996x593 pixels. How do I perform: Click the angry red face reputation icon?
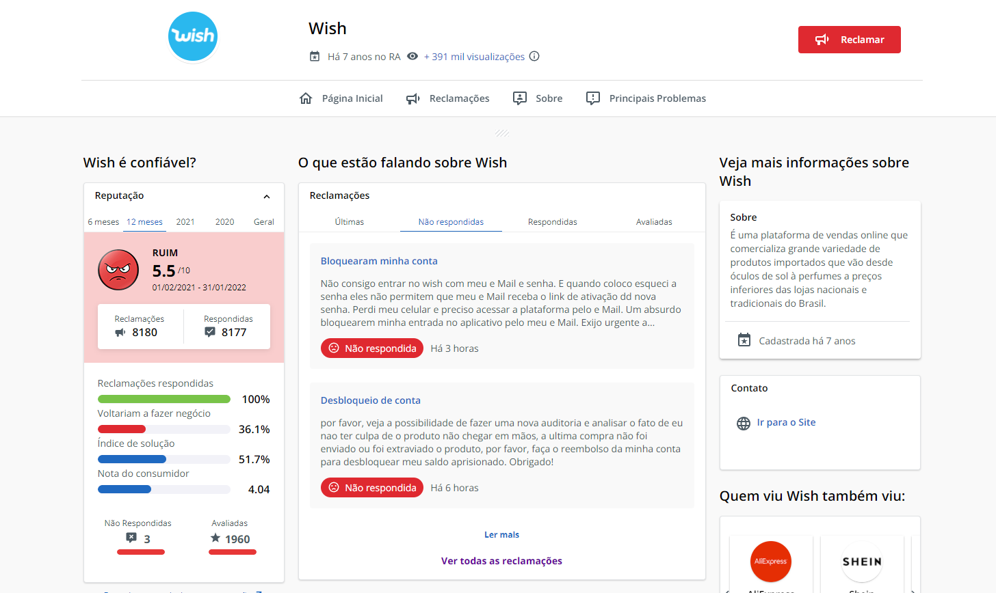point(118,270)
